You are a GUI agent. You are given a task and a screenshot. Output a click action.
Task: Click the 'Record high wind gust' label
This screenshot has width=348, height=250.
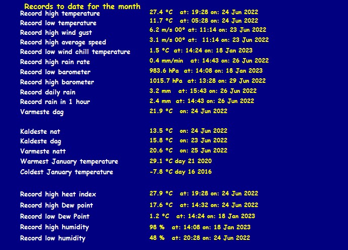(57, 32)
